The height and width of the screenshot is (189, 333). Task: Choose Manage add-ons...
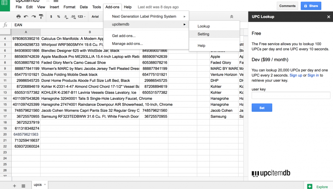(146, 44)
